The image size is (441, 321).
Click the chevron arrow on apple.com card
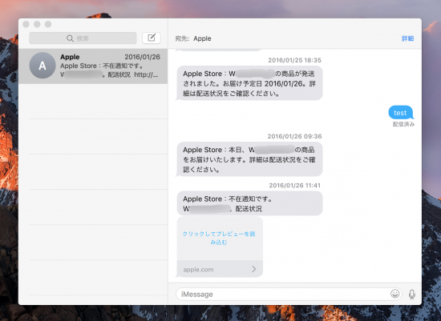254,269
